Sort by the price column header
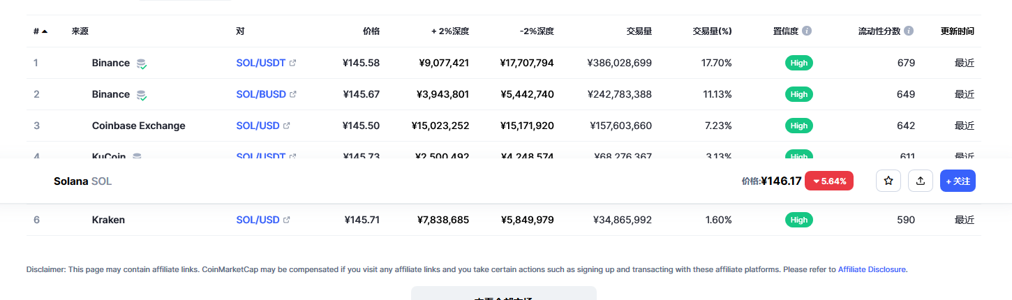Viewport: 1012px width, 300px height. 371,31
